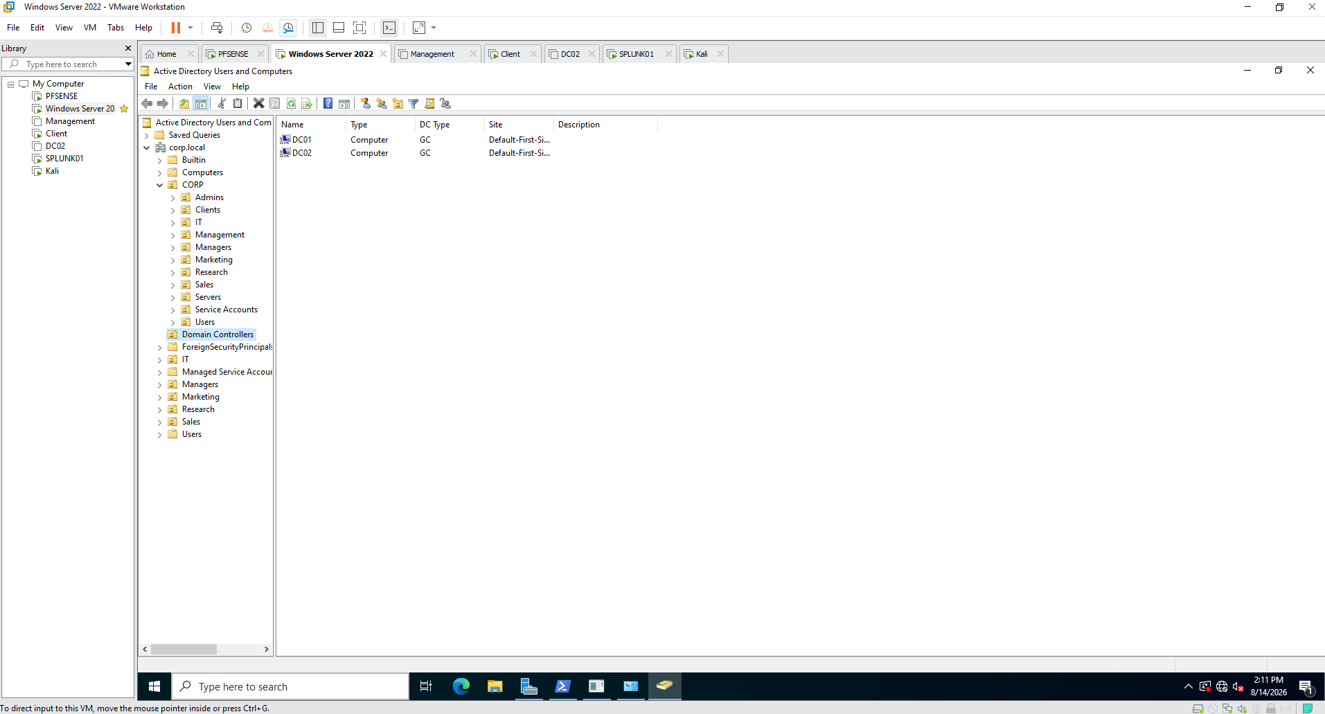1325x714 pixels.
Task: Click Windows taskbar search box
Action: pos(290,686)
